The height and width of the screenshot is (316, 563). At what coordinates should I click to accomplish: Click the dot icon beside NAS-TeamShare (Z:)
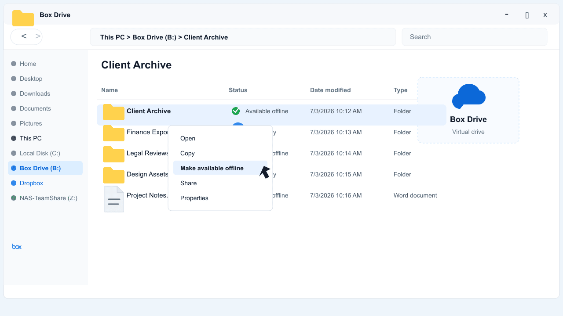(x=14, y=198)
